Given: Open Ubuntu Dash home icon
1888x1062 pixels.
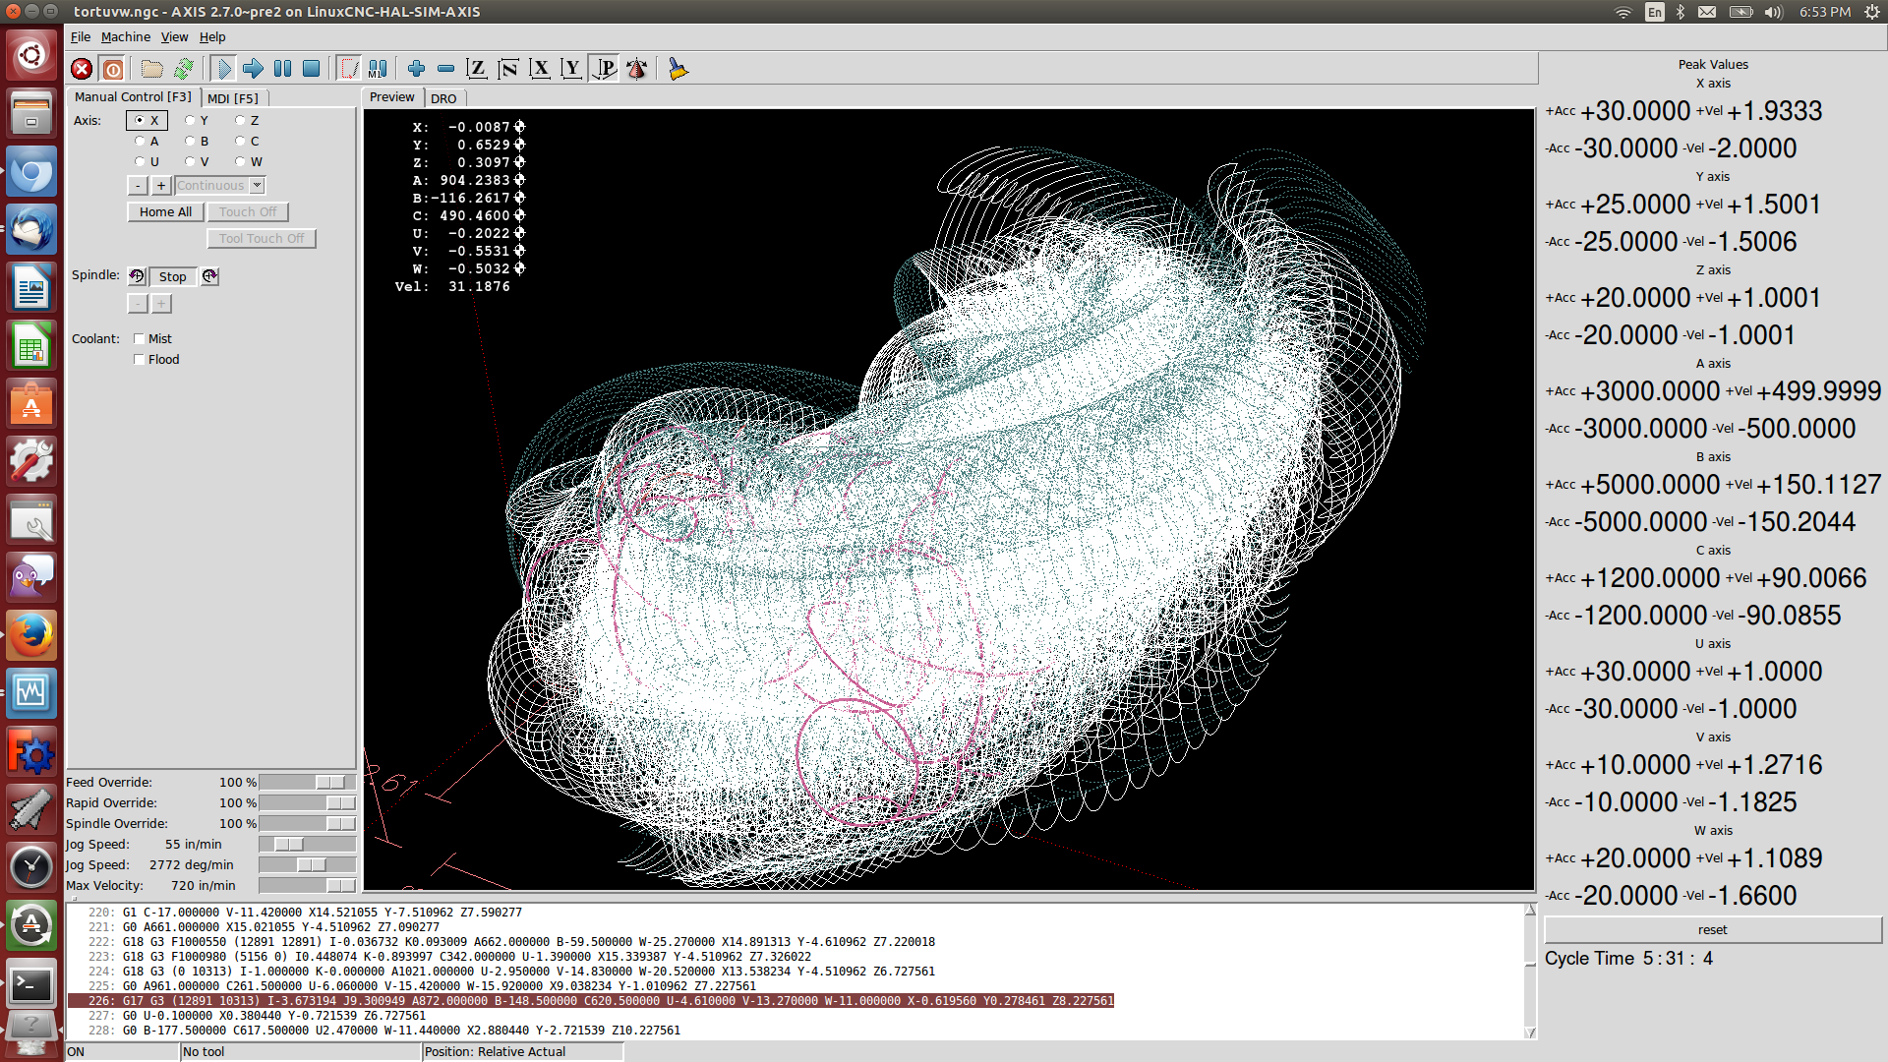Looking at the screenshot, I should 31,54.
